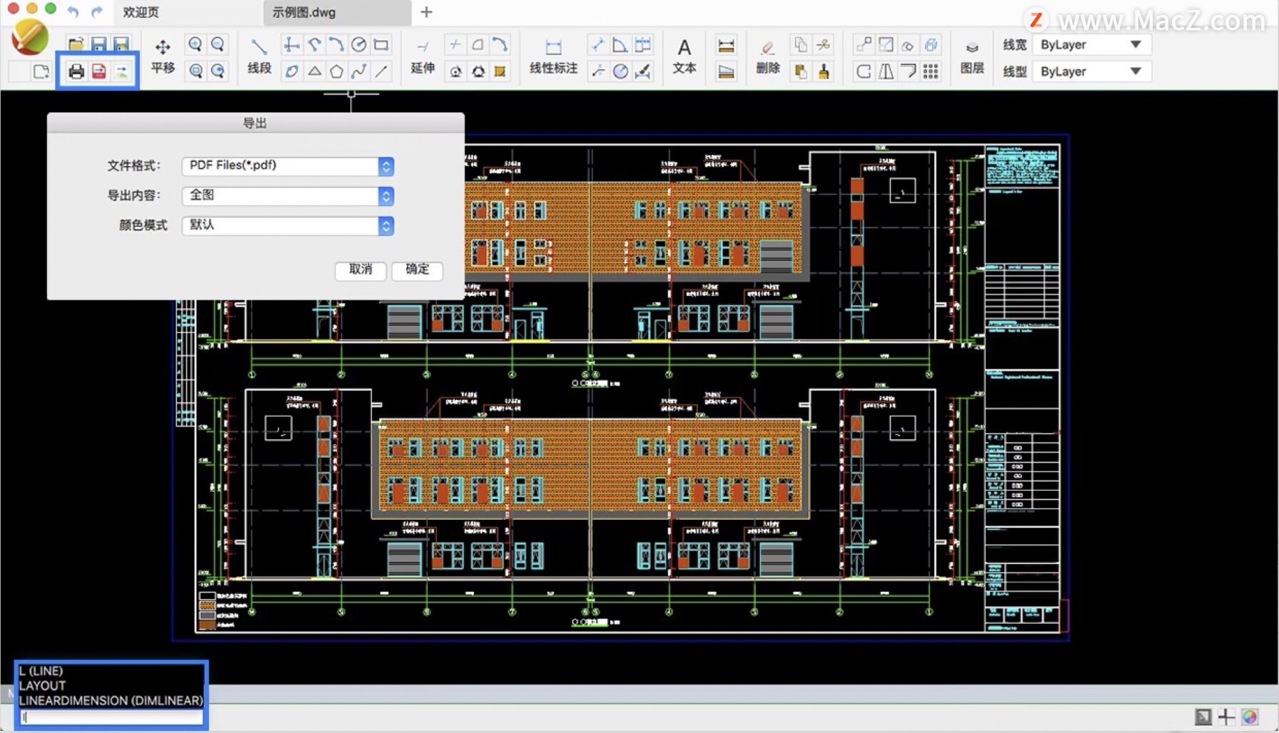Click the color wheel status bar icon

pos(1250,717)
